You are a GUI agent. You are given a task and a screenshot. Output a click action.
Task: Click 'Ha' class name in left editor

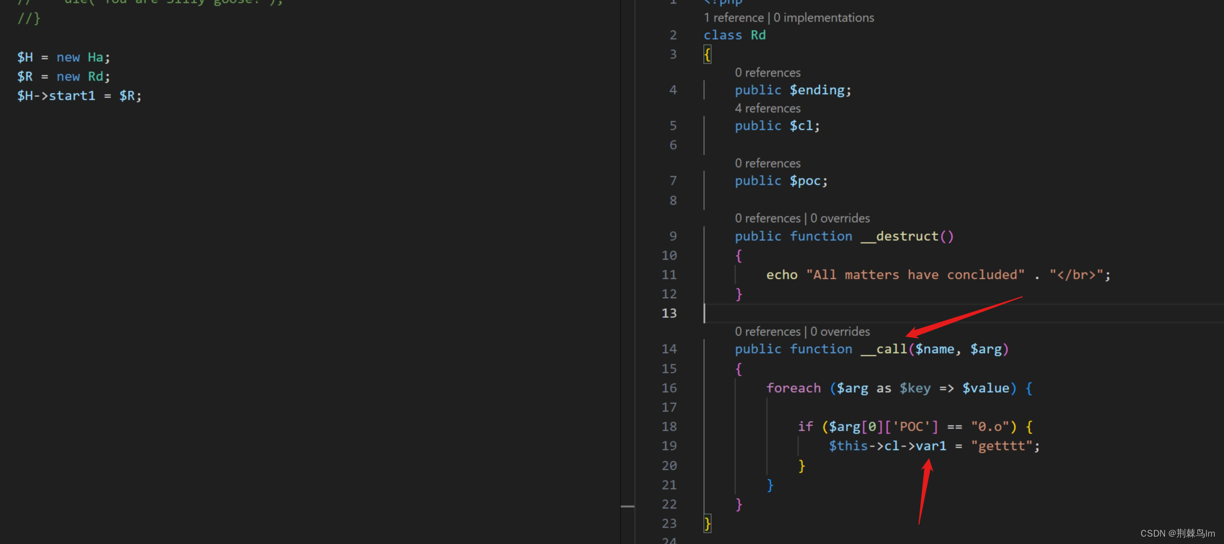pyautogui.click(x=95, y=57)
